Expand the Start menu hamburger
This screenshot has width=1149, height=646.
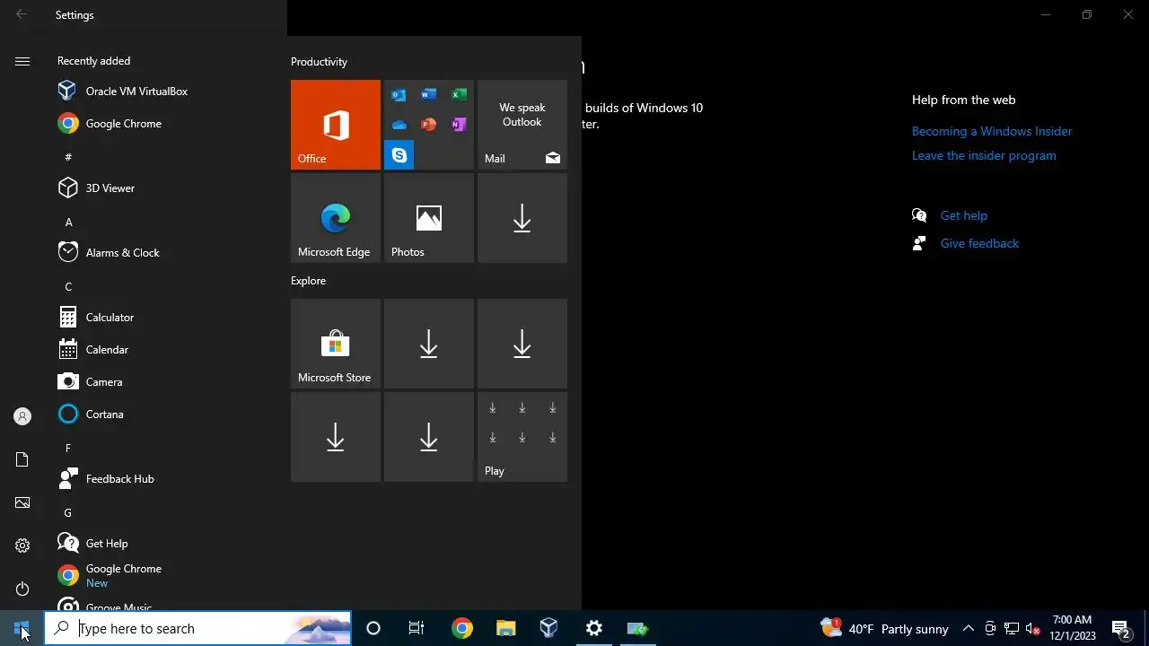pos(22,61)
